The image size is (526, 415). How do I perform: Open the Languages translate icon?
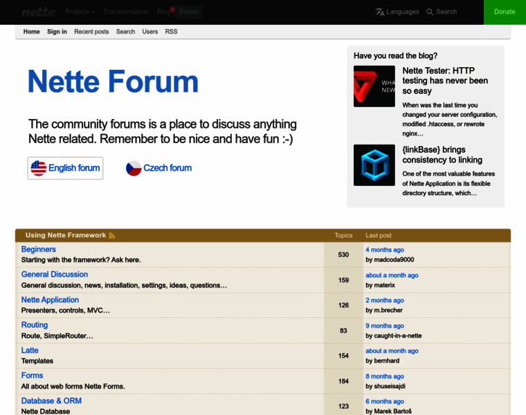click(380, 12)
